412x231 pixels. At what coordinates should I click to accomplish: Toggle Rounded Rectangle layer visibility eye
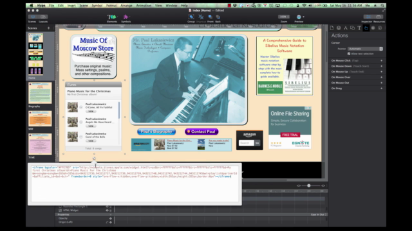click(107, 207)
